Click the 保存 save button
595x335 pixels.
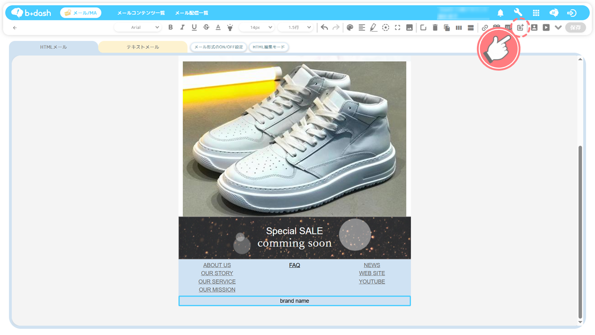click(x=575, y=27)
